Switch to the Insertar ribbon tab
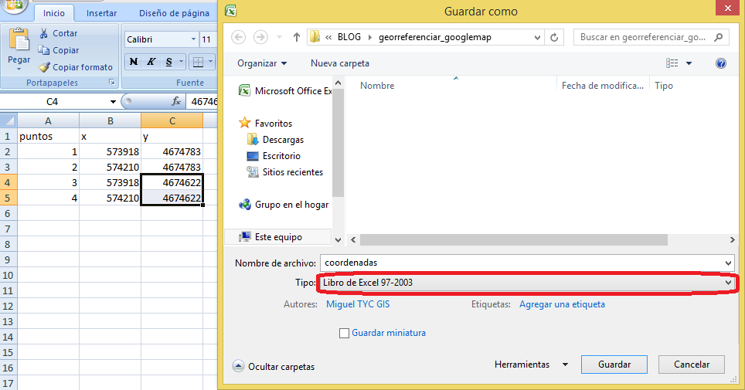The image size is (745, 390). [101, 13]
